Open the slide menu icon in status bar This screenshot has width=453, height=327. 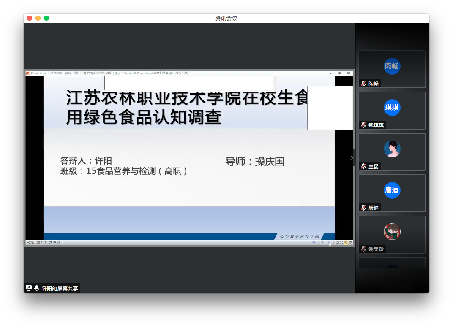(322, 243)
